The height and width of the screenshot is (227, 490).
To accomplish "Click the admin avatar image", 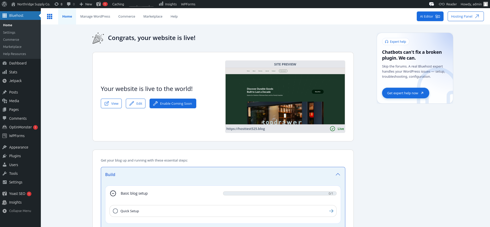I will [486, 4].
